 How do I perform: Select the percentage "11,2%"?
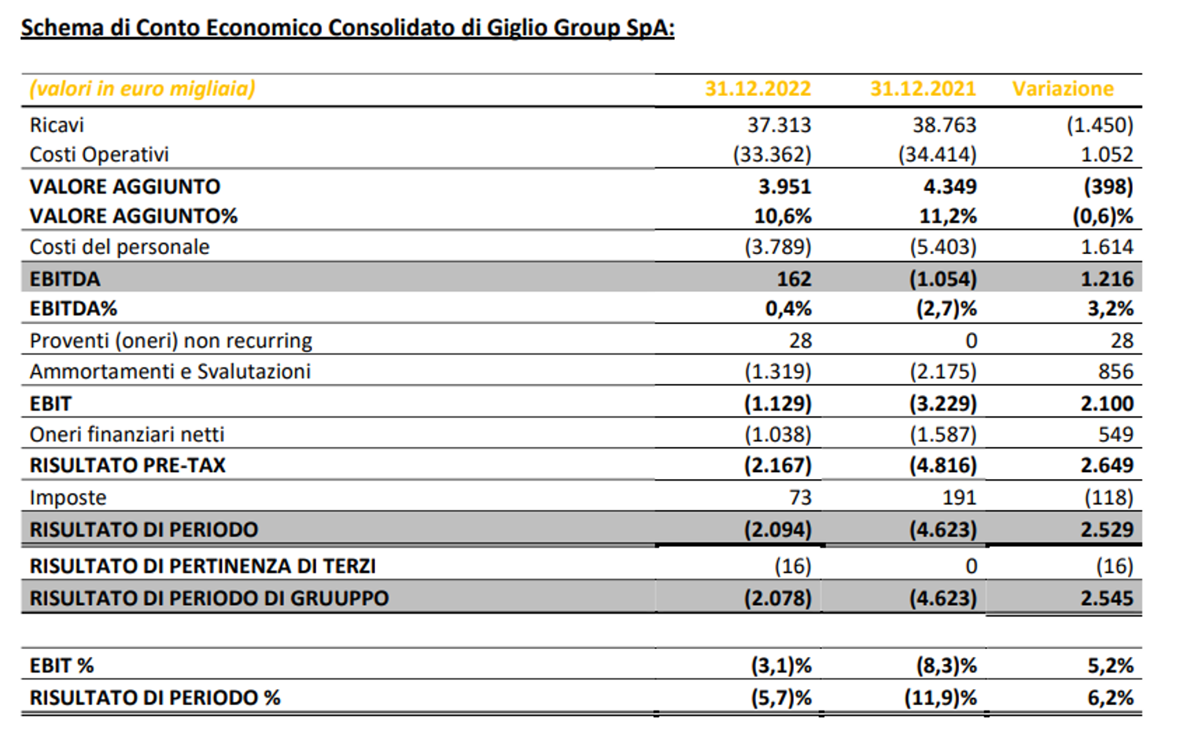(x=947, y=216)
